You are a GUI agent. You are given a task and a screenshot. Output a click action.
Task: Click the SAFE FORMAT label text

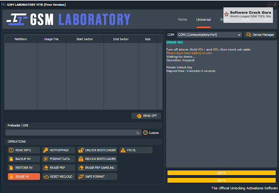(95, 177)
